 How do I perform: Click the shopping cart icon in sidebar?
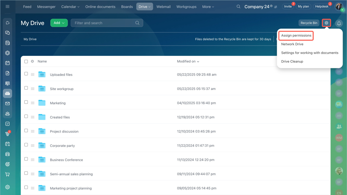8,174
